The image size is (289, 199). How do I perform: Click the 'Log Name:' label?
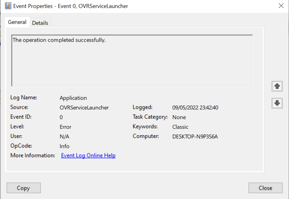(24, 98)
